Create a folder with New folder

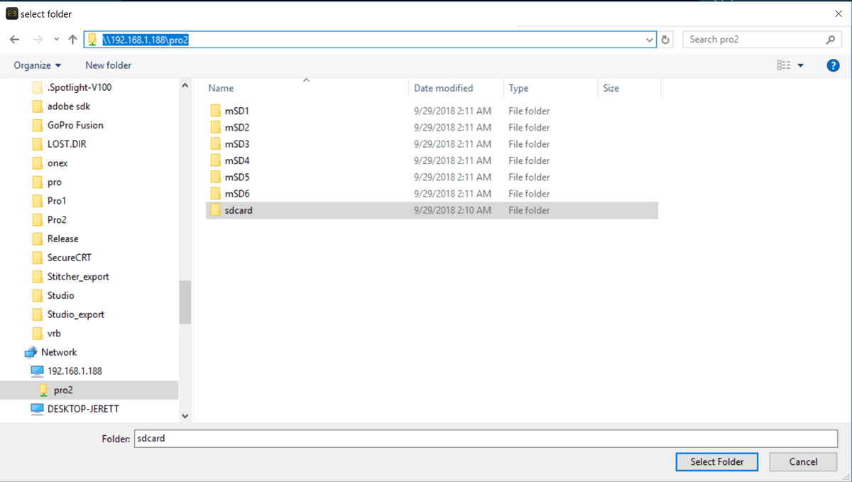point(107,65)
